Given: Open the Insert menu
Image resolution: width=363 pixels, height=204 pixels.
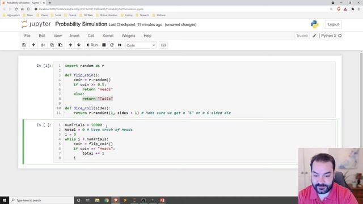Looking at the screenshot, I should tap(75, 36).
